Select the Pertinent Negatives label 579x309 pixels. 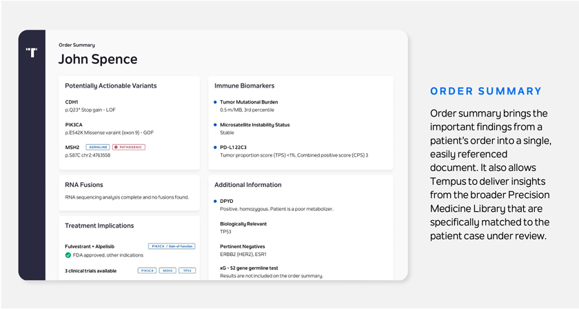(243, 246)
